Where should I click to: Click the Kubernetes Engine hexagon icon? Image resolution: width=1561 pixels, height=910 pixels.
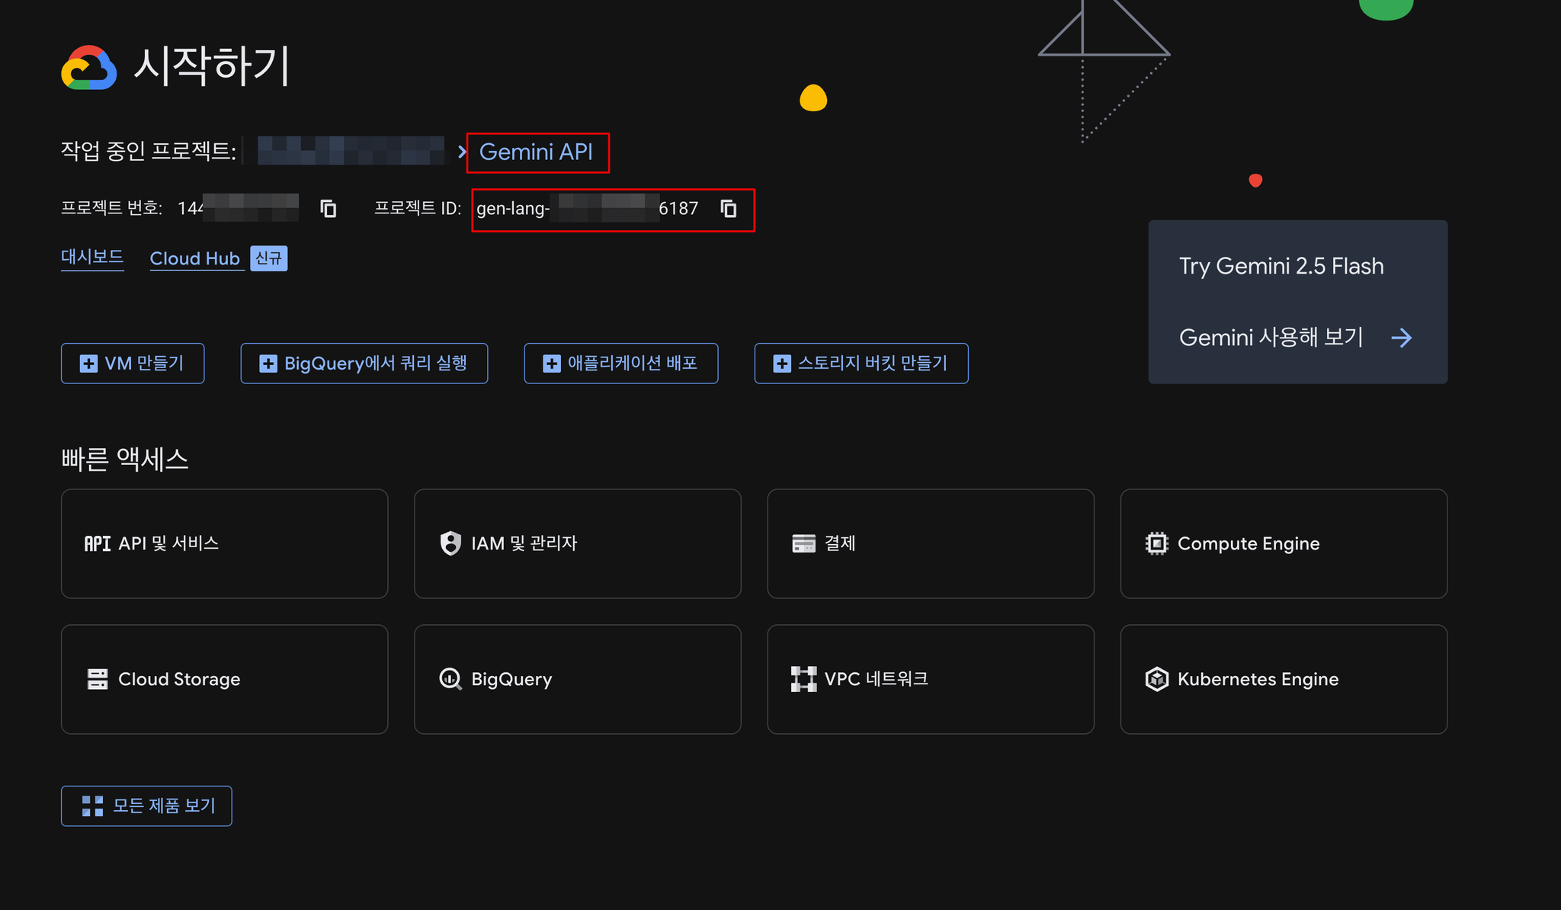pos(1157,679)
